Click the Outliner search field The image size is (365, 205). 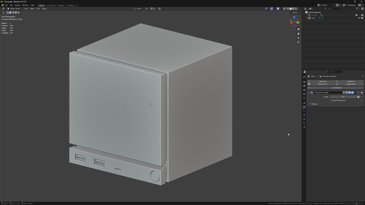click(x=332, y=8)
